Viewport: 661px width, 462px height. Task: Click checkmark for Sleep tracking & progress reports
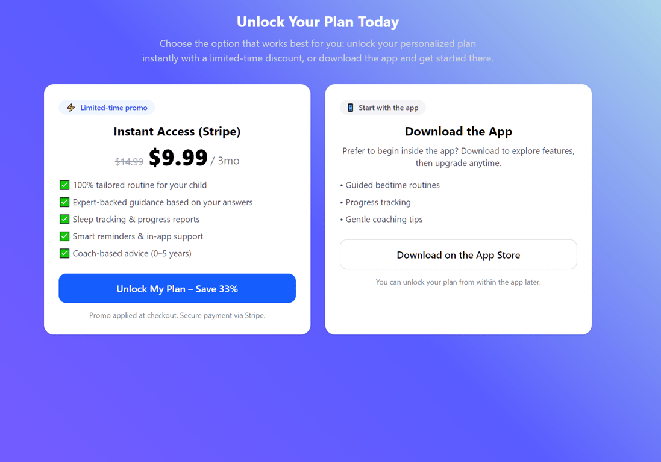click(x=64, y=219)
